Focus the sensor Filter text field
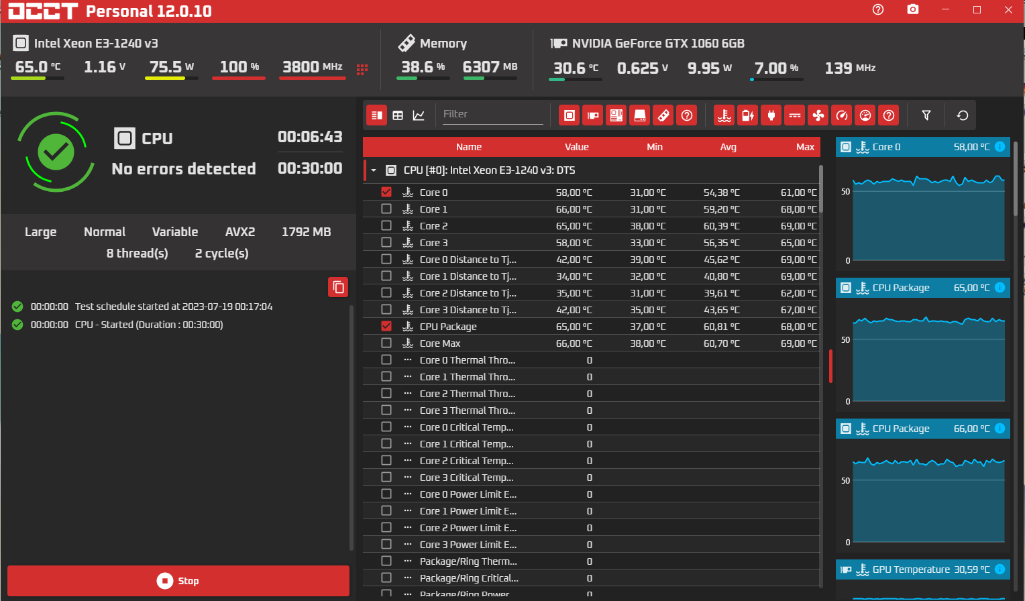 click(492, 115)
